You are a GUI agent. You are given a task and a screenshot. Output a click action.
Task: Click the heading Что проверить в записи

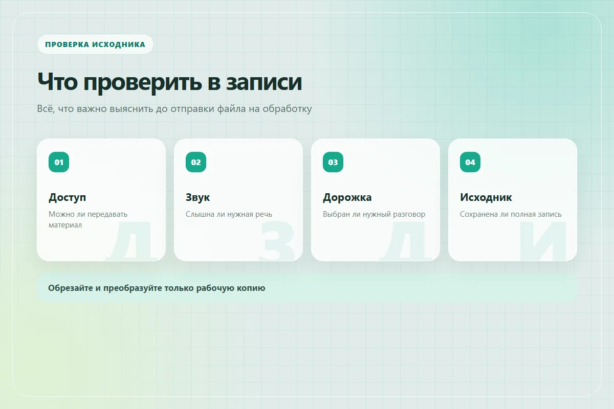tap(169, 82)
